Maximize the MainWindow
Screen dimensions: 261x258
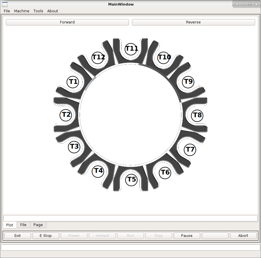(250, 4)
